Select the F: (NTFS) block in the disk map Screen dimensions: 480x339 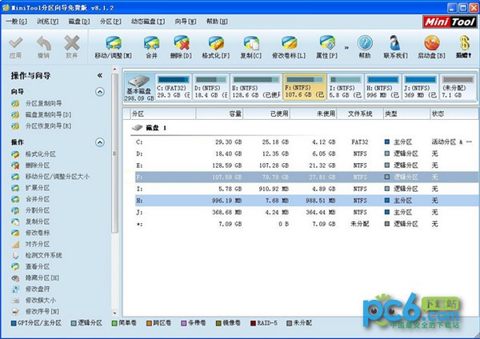[x=305, y=87]
